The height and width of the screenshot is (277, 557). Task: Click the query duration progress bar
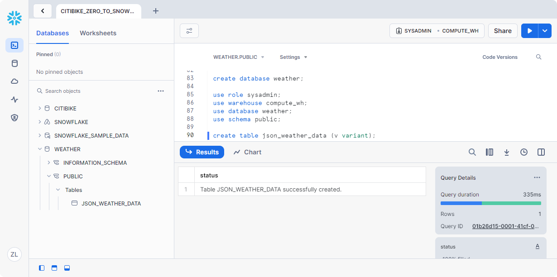[x=490, y=203]
